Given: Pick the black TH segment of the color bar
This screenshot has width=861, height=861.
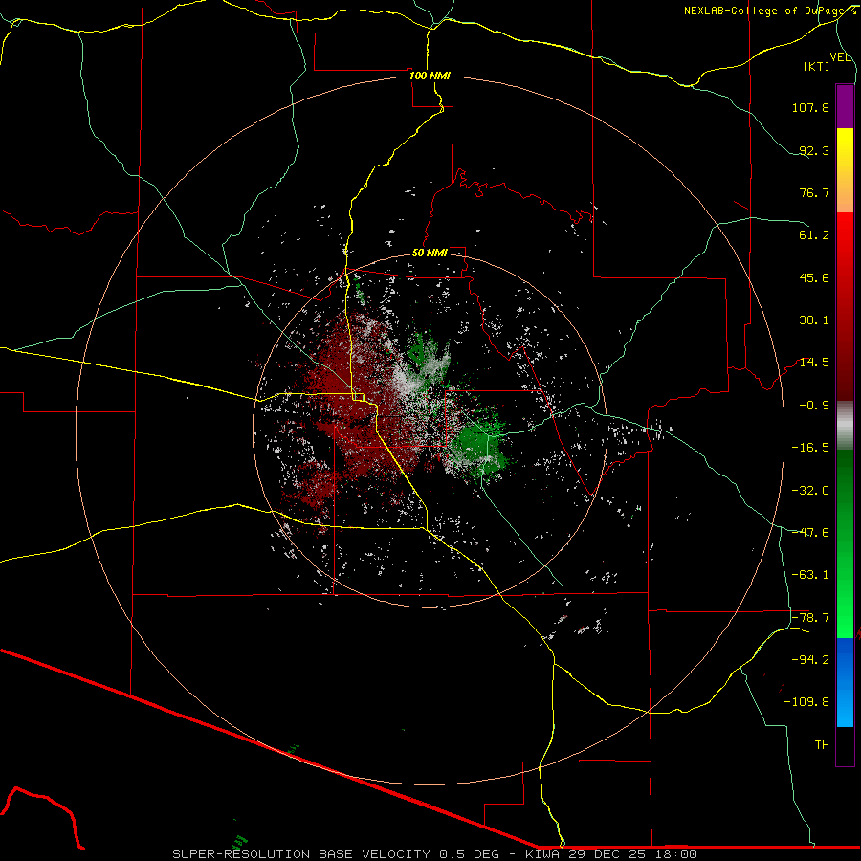Looking at the screenshot, I should pos(845,746).
